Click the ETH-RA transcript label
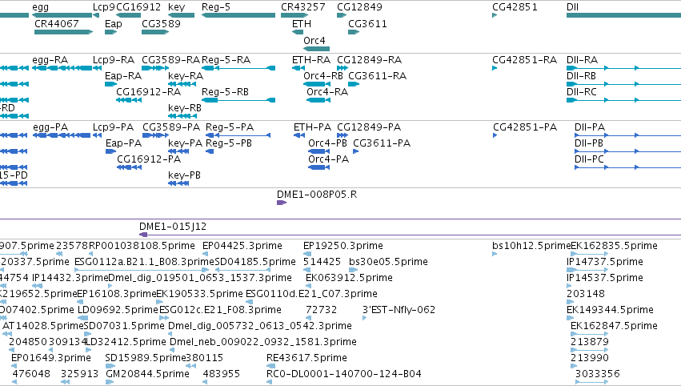The image size is (681, 386). click(x=311, y=60)
